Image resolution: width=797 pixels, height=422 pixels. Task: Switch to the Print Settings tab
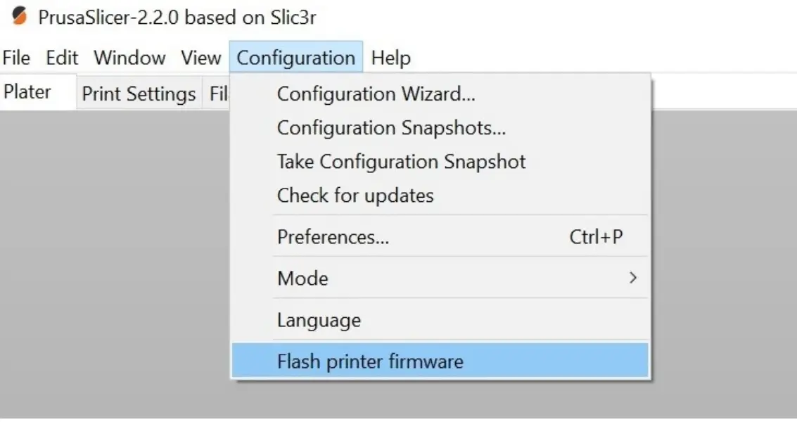[139, 94]
